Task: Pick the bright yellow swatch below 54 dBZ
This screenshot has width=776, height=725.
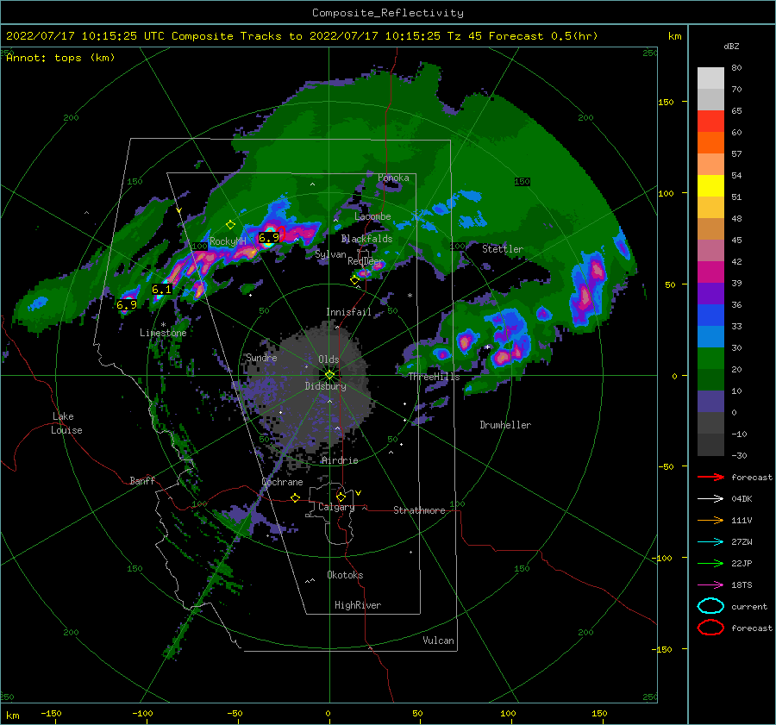Action: pyautogui.click(x=710, y=185)
